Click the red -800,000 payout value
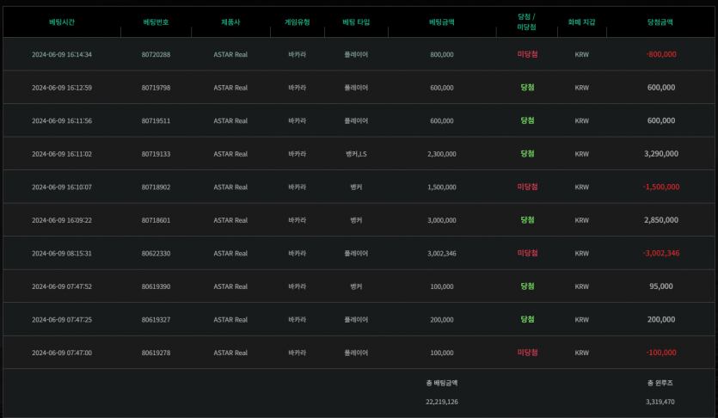This screenshot has width=718, height=418. (660, 54)
